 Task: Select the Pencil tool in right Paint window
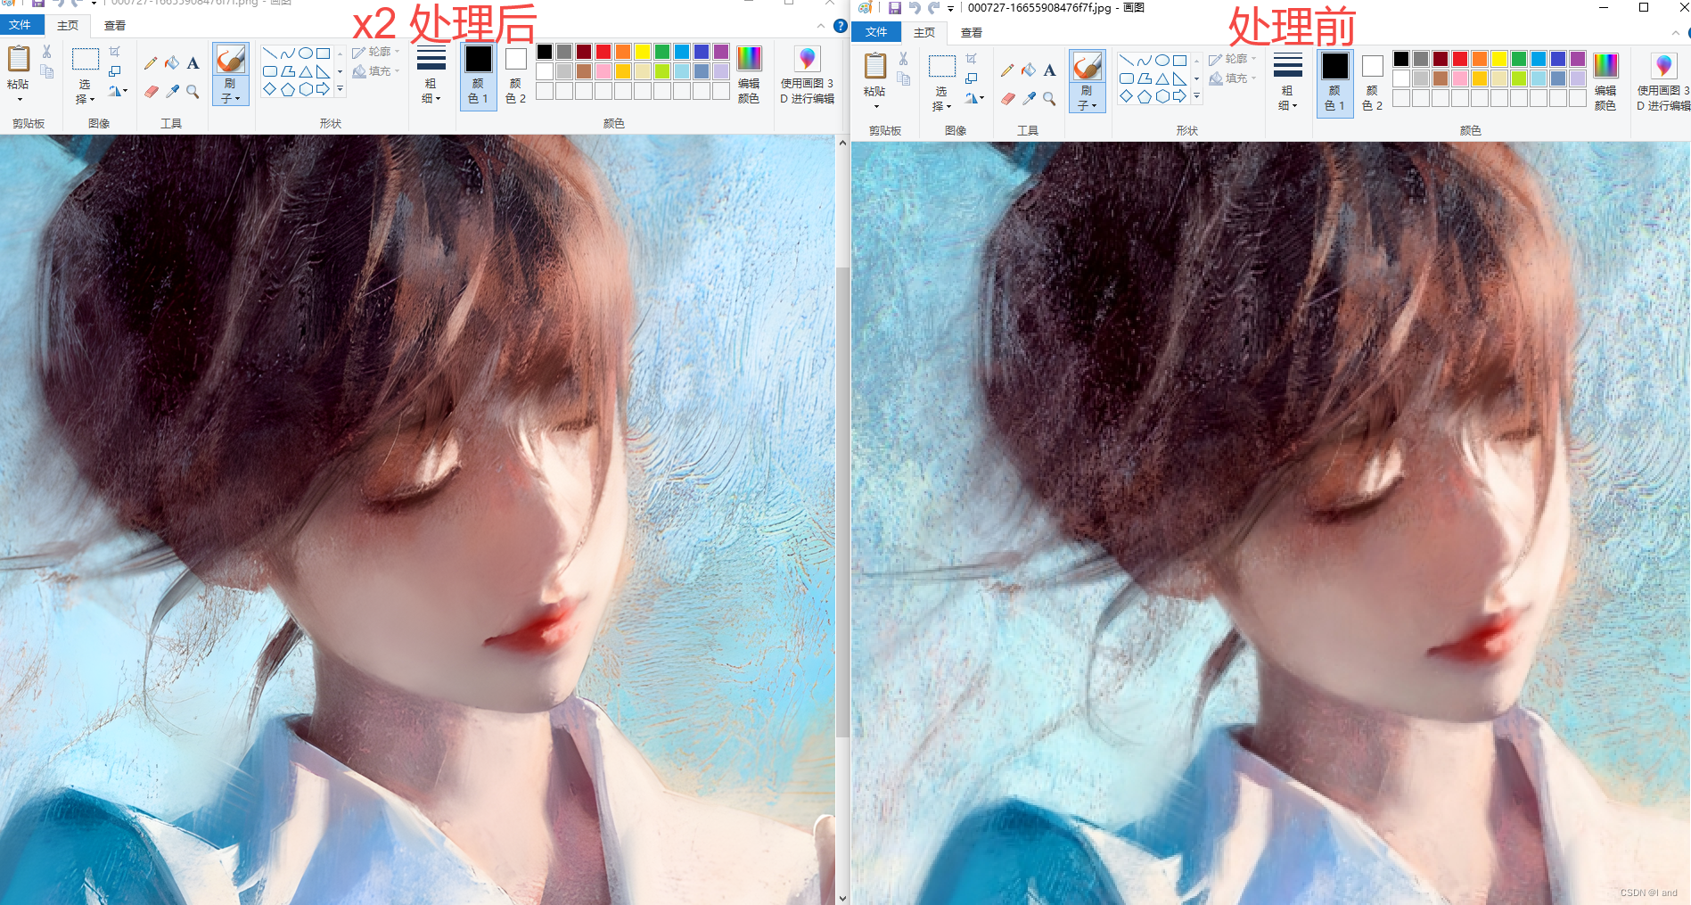point(1007,70)
